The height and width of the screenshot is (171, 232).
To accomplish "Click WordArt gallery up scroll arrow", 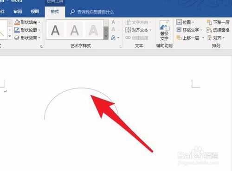I will coord(106,23).
